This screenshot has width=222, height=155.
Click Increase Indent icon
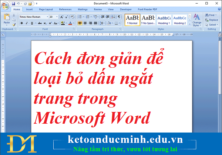pyautogui.click(x=108, y=17)
